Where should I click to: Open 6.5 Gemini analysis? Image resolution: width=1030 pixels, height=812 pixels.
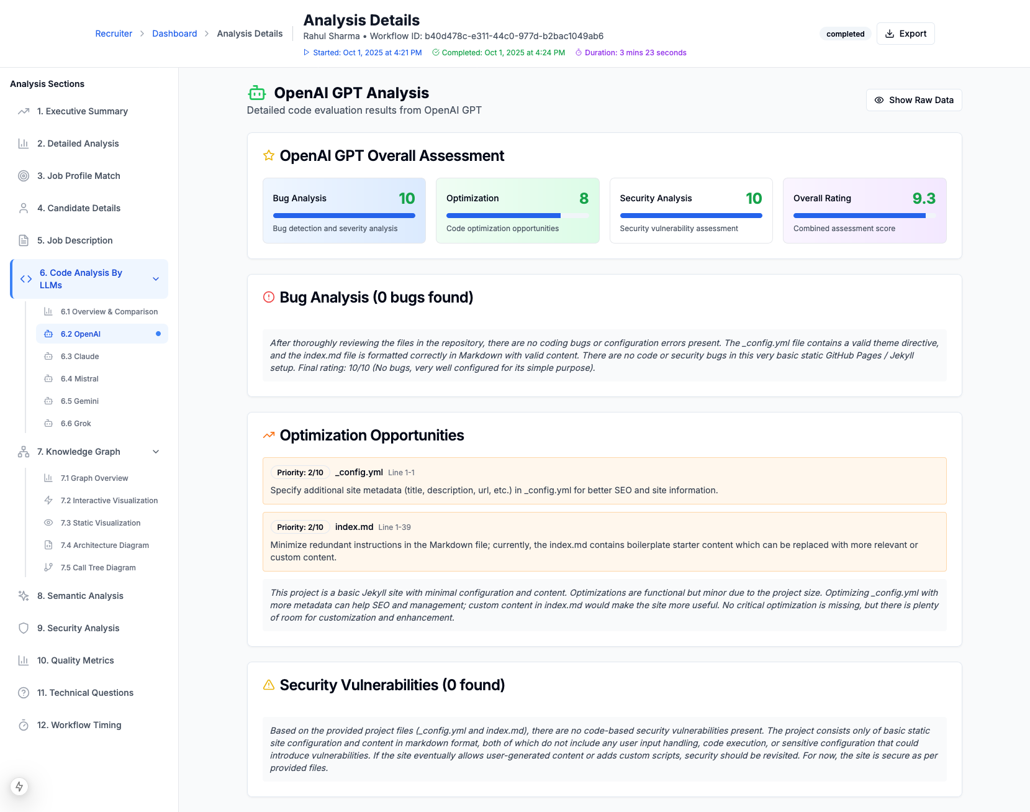(x=102, y=401)
